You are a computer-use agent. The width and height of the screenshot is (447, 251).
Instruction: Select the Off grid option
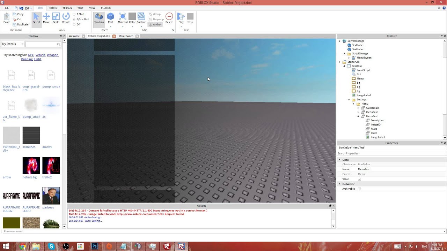[x=77, y=24]
